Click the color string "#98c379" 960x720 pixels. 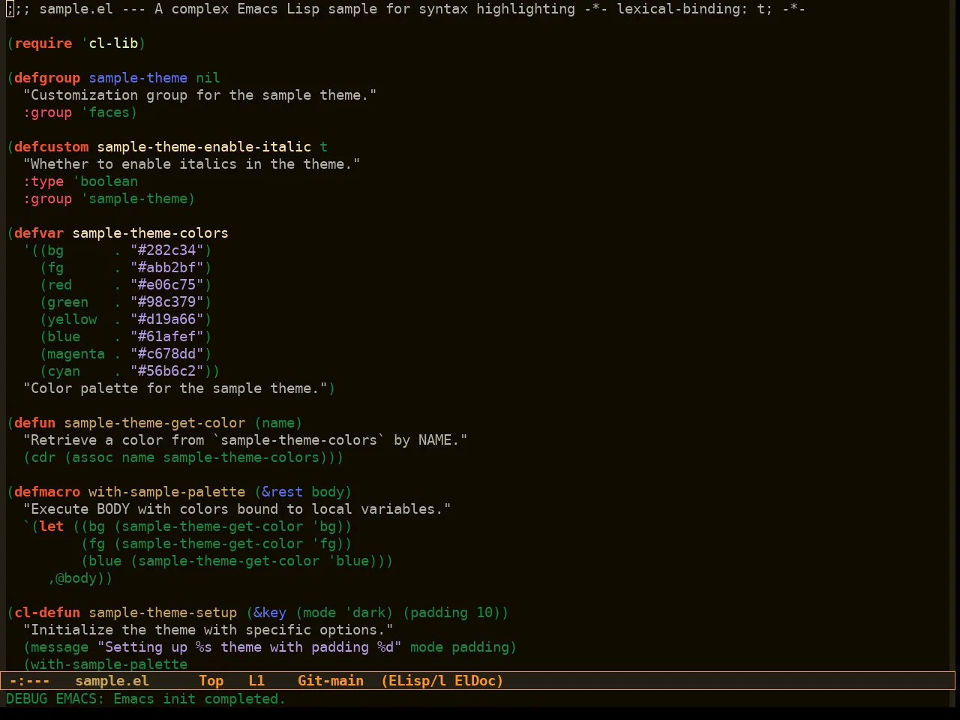(x=167, y=302)
